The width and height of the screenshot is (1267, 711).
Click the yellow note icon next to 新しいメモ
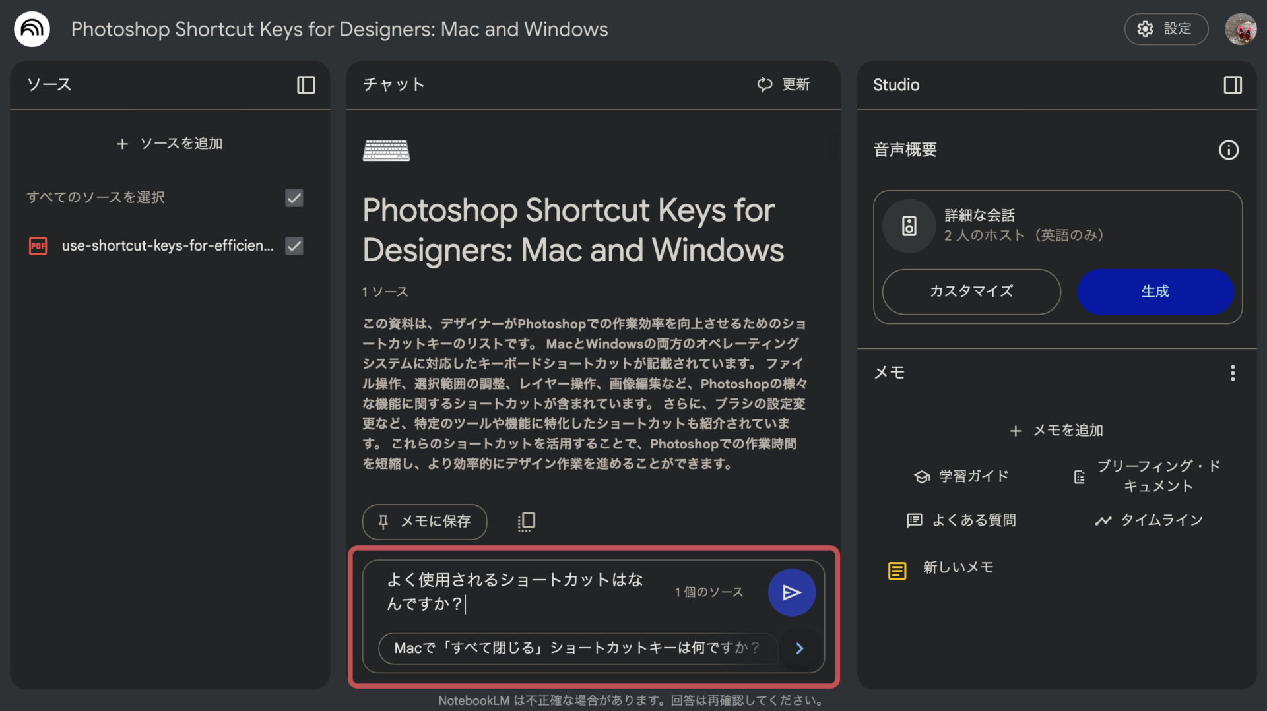(897, 571)
